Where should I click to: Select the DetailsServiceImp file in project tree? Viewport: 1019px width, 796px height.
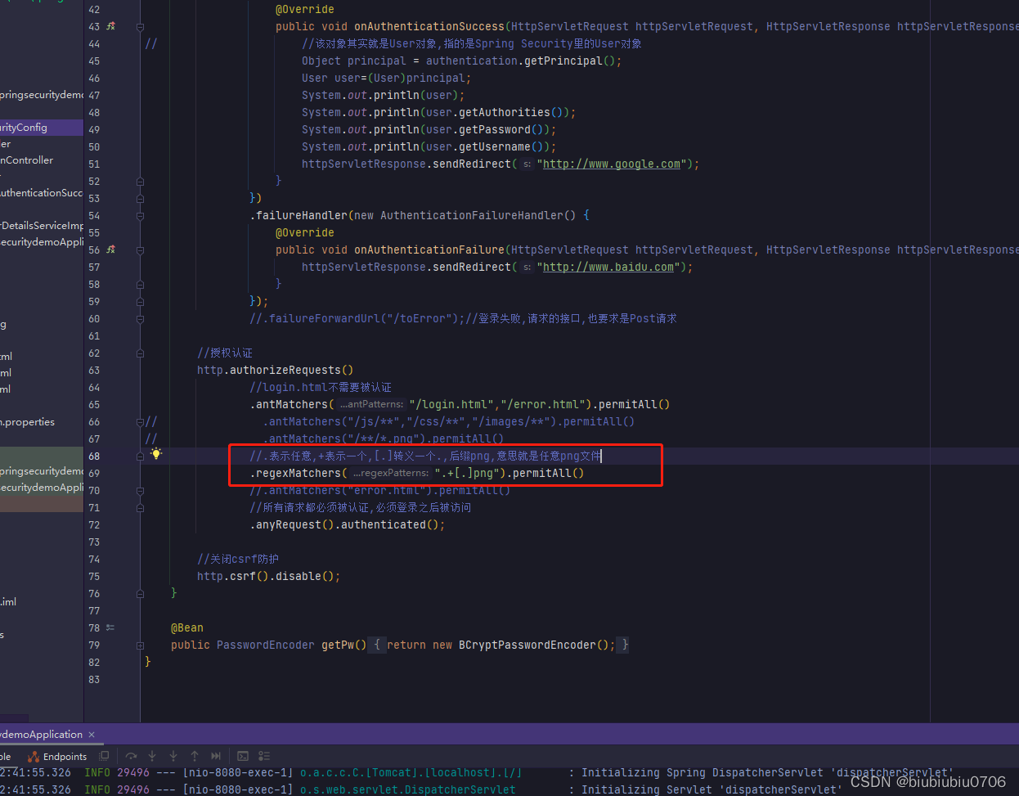pyautogui.click(x=42, y=226)
